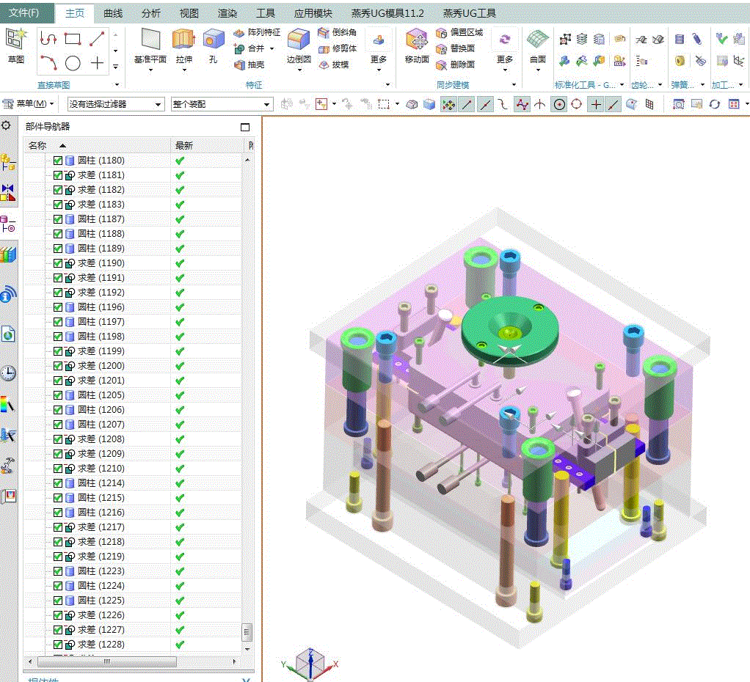Open the 整个装配 selection scope dropdown

(x=222, y=104)
